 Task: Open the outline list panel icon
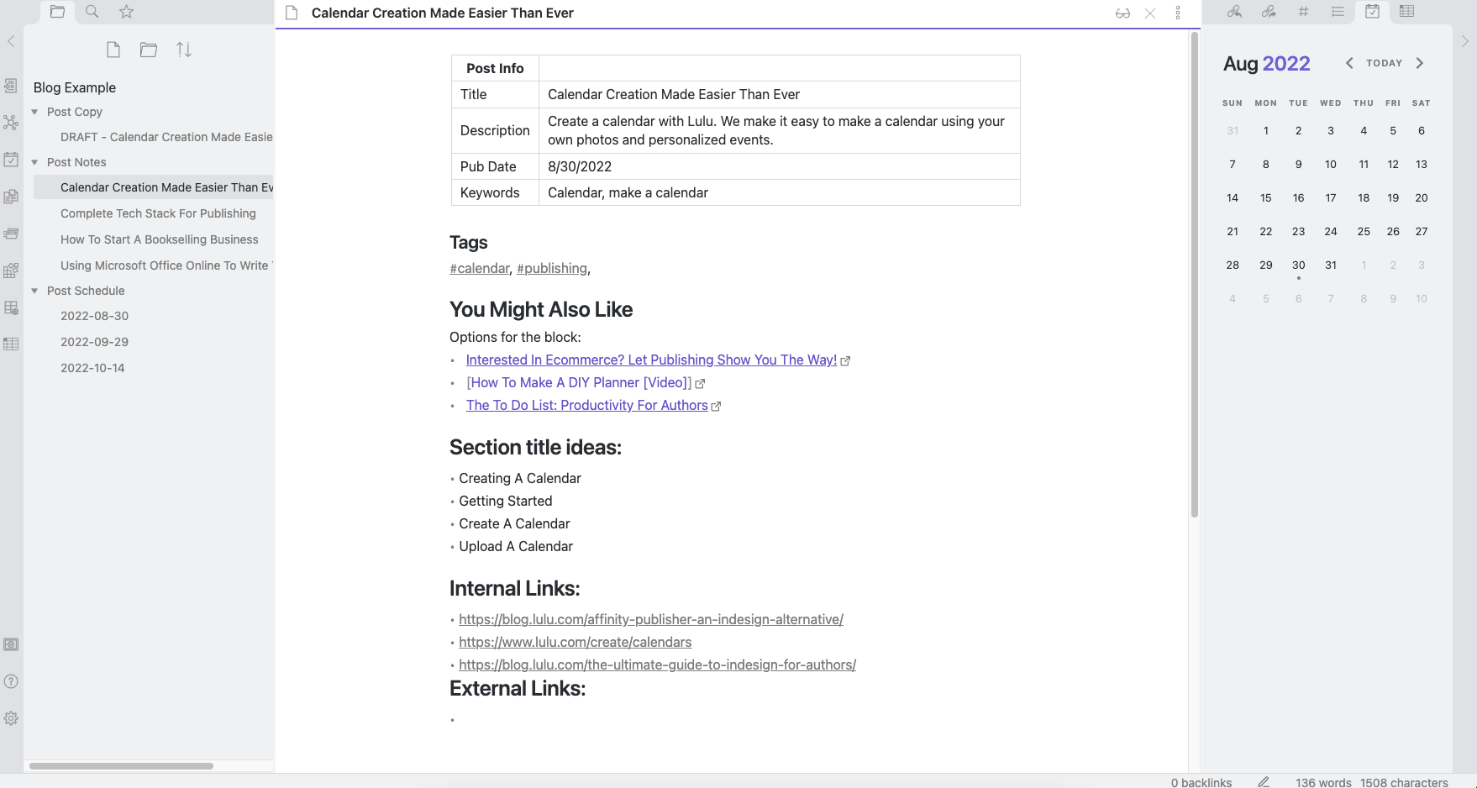click(x=1338, y=12)
